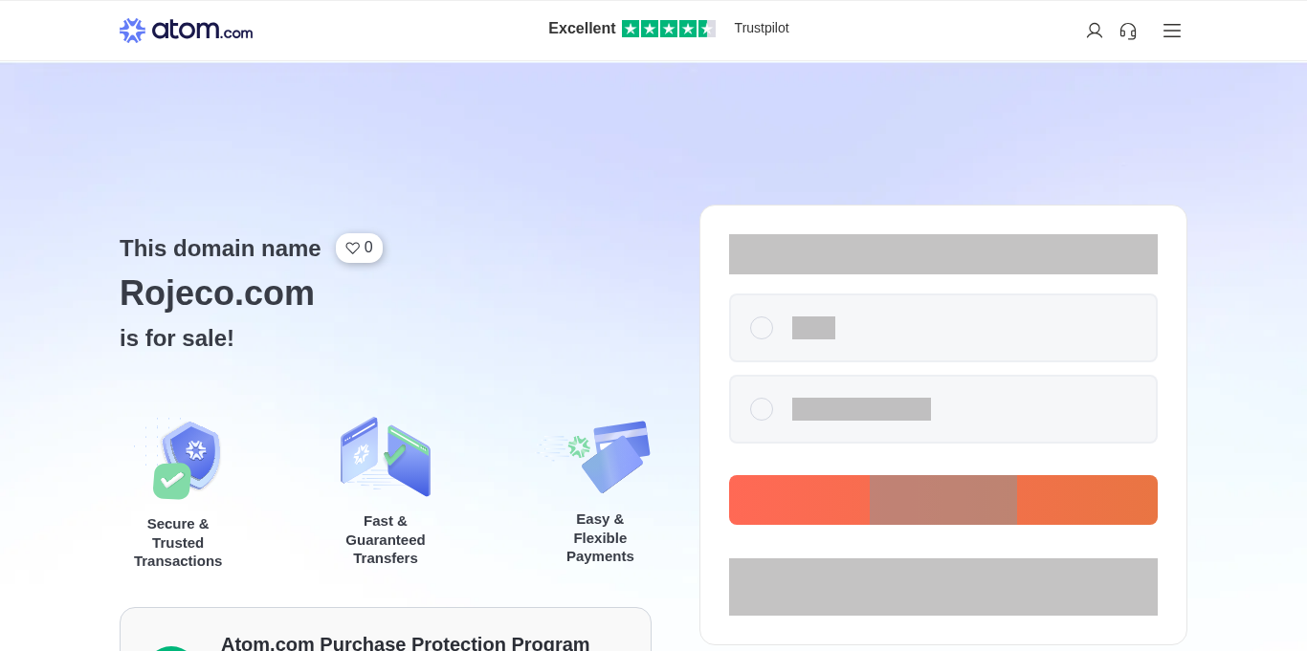Open the hamburger menu

pyautogui.click(x=1172, y=31)
